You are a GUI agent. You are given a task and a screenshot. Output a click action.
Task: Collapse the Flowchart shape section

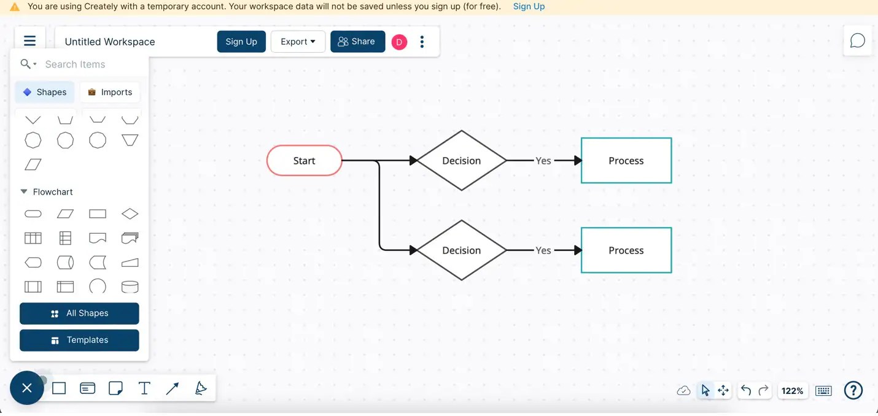(23, 191)
